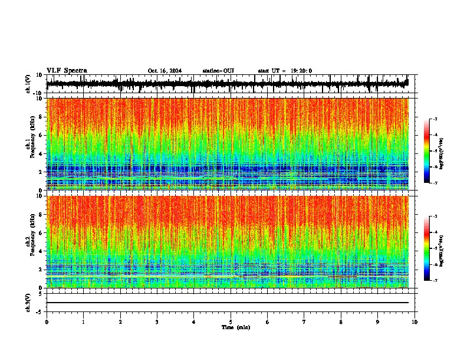The height and width of the screenshot is (361, 467).
Task: Click the '-7' label on ch.2 colorbar
Action: (434, 280)
